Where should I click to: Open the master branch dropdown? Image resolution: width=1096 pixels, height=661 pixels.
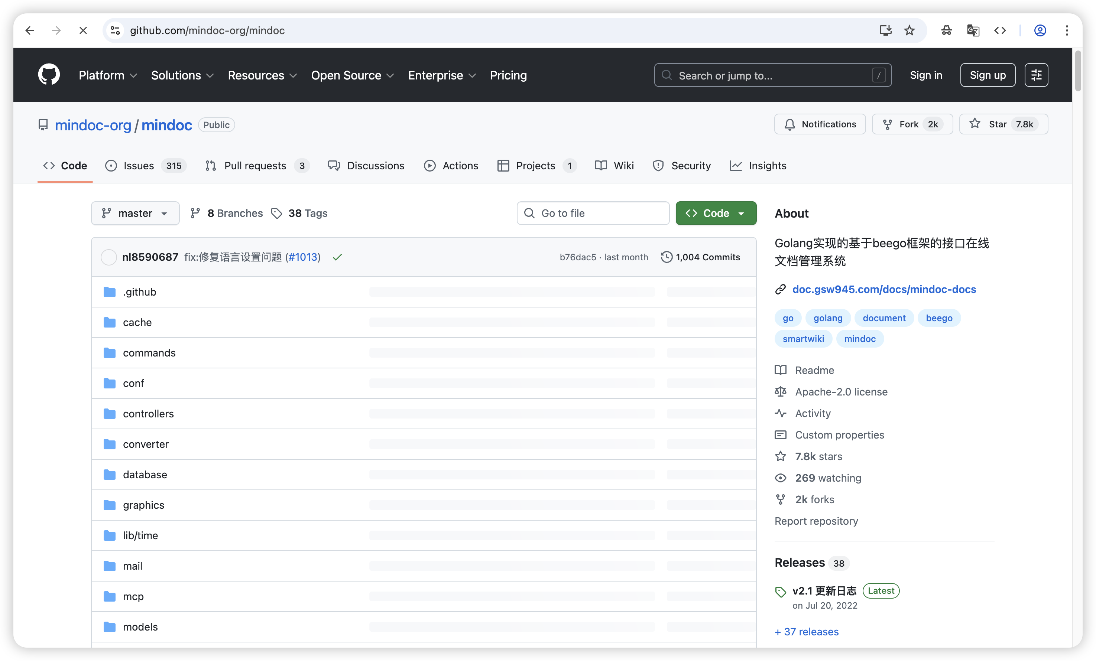(x=135, y=214)
